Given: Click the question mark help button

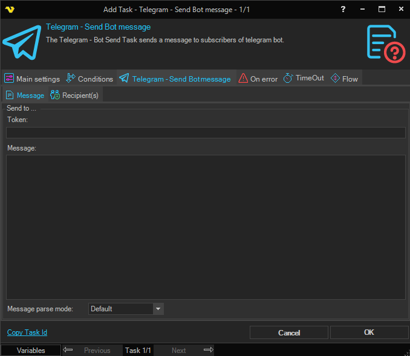Looking at the screenshot, I should pyautogui.click(x=343, y=10).
